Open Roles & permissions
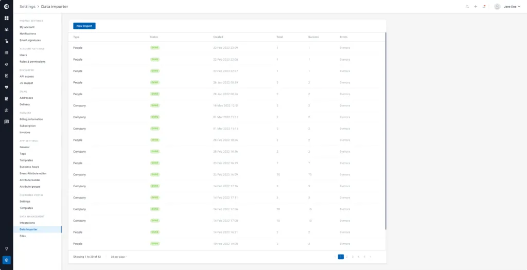 (32, 62)
